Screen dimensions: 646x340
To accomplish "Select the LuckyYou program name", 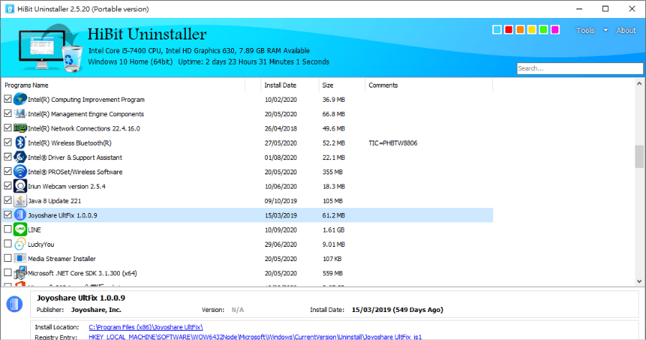I will click(41, 244).
